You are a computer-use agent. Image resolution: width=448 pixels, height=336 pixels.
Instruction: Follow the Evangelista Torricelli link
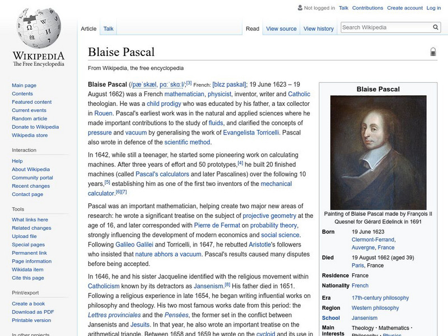pos(251,133)
